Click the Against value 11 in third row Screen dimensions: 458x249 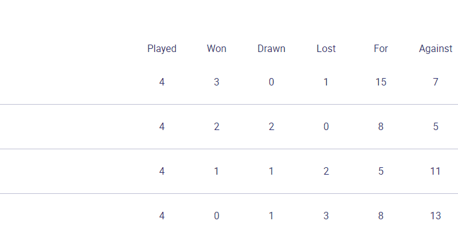pyautogui.click(x=436, y=171)
